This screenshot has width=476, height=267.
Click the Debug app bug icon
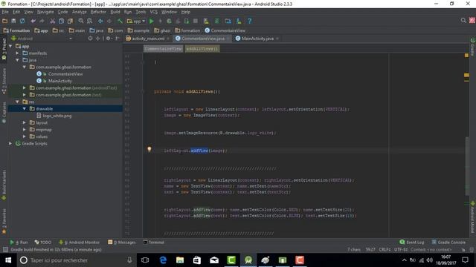click(169, 21)
